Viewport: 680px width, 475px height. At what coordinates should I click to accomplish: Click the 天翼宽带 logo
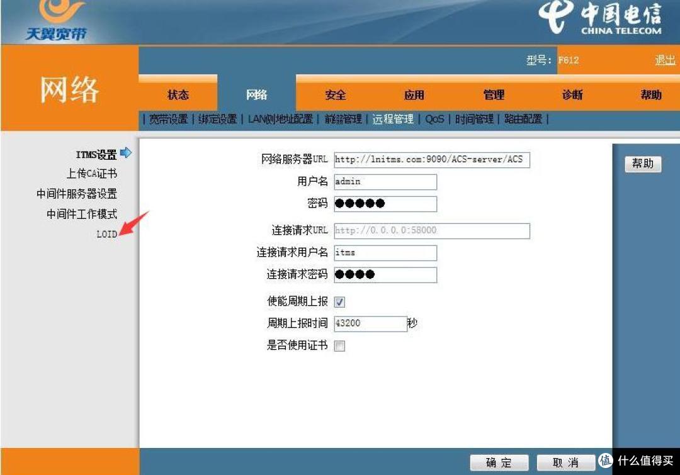point(55,21)
